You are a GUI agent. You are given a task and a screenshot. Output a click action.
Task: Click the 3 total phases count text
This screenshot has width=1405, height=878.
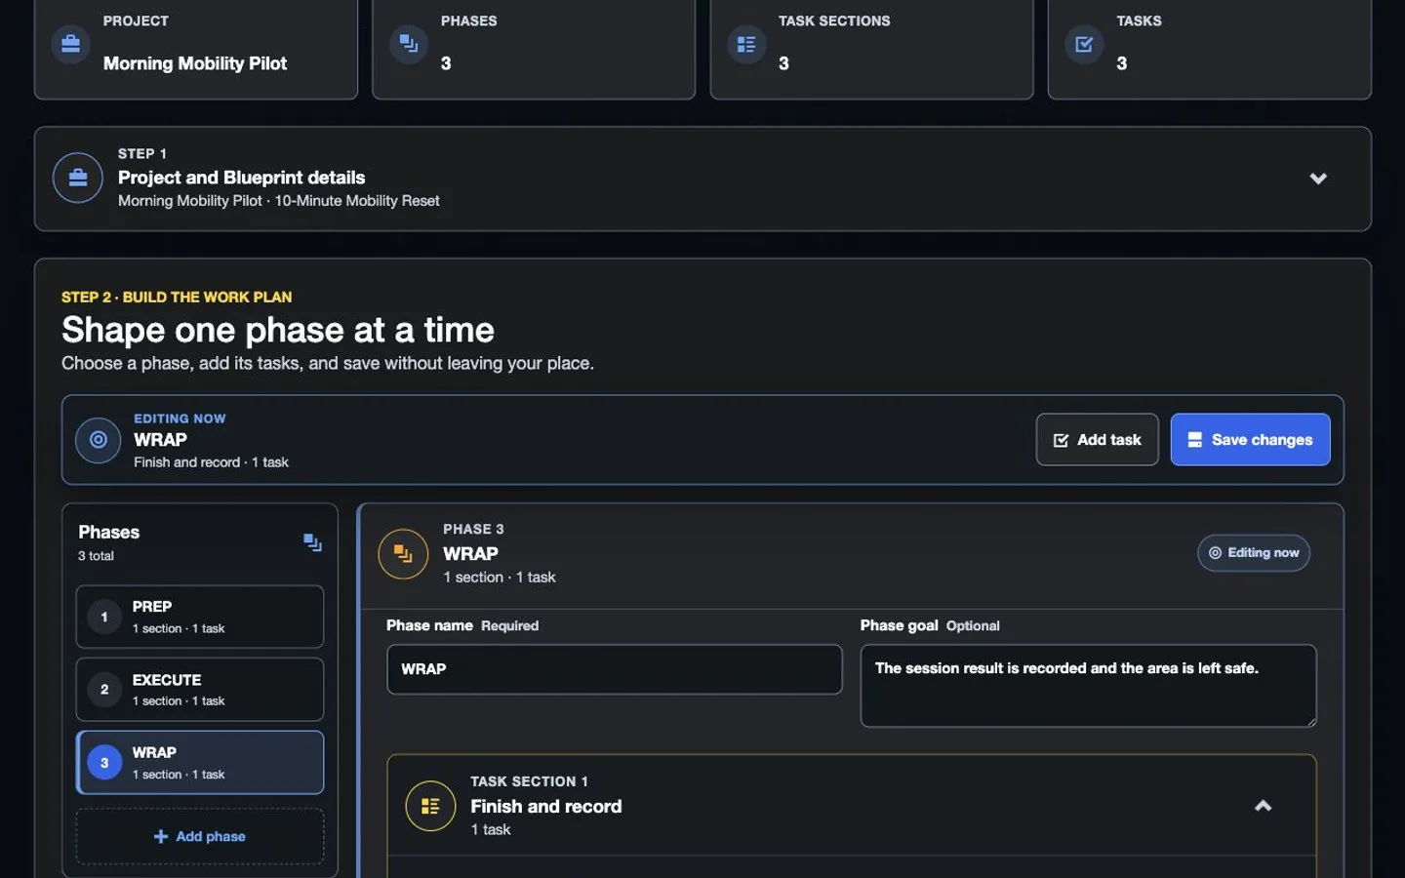(96, 556)
